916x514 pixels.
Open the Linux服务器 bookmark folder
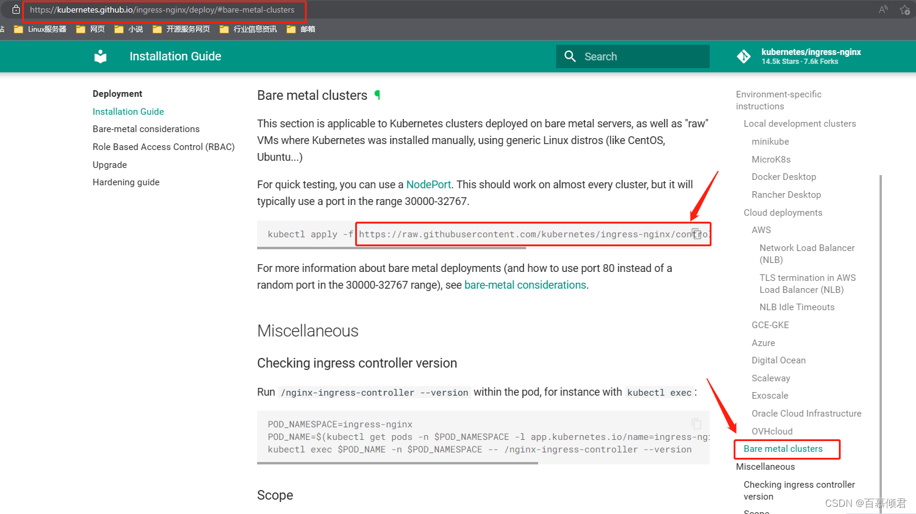40,29
